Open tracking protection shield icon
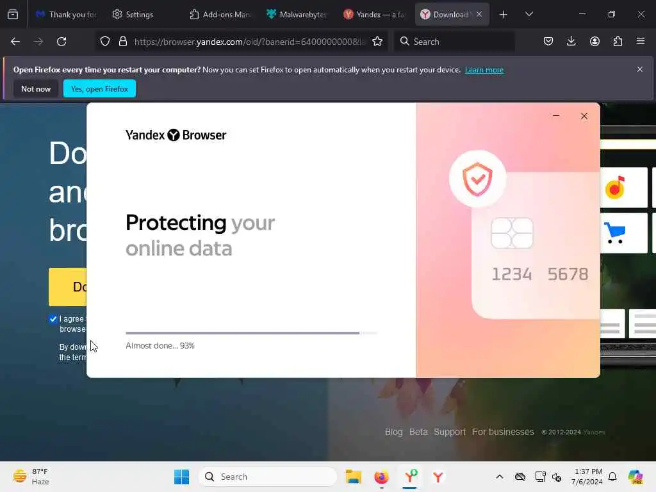Viewport: 656px width, 492px height. (x=105, y=42)
